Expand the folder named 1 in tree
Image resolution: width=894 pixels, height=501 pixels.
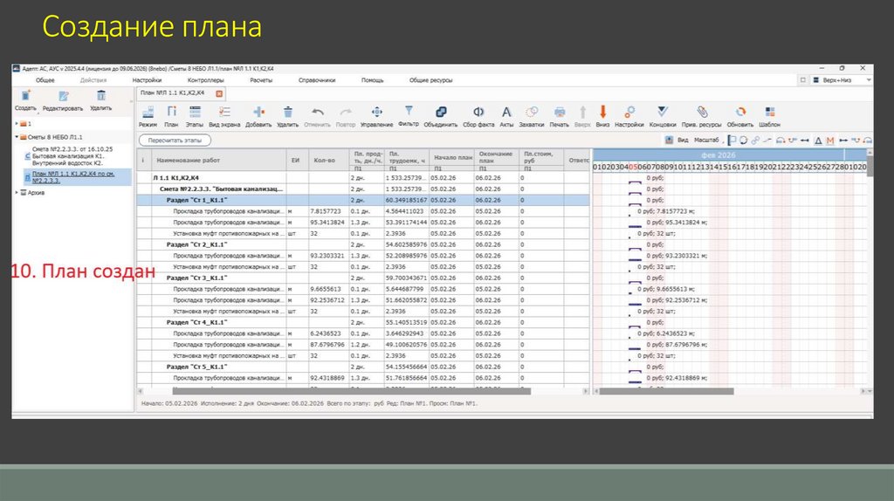point(17,124)
